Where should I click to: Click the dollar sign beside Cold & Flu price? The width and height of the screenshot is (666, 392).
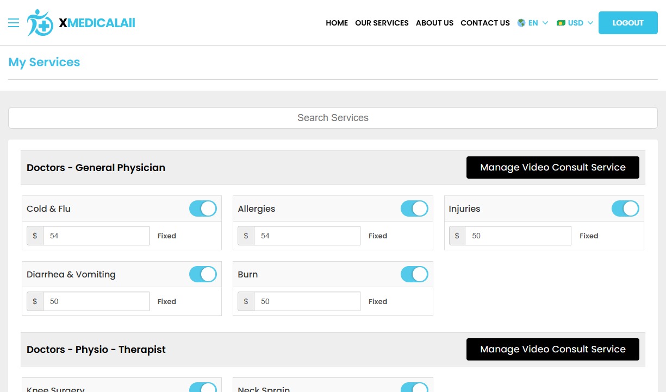(35, 236)
